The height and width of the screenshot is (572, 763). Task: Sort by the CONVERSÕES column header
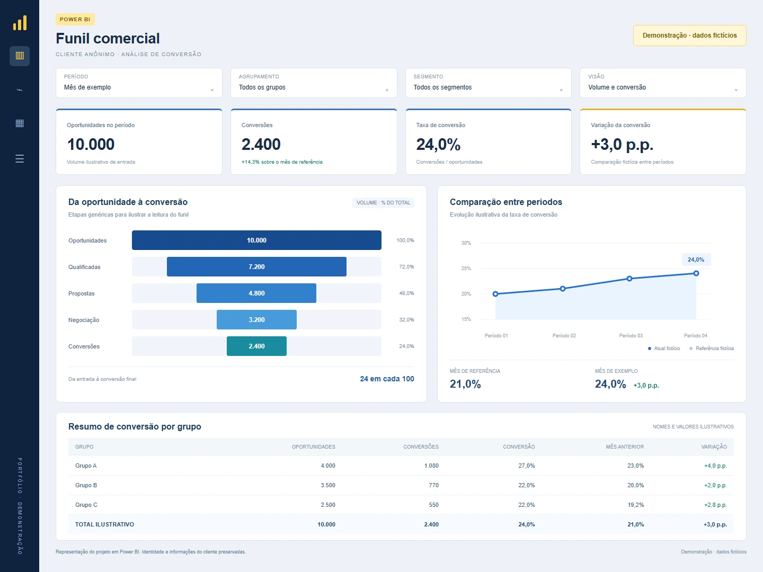(x=421, y=447)
